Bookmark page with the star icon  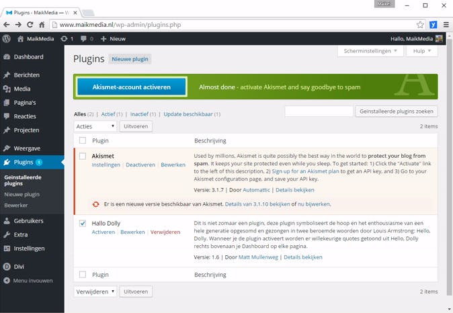(x=420, y=25)
